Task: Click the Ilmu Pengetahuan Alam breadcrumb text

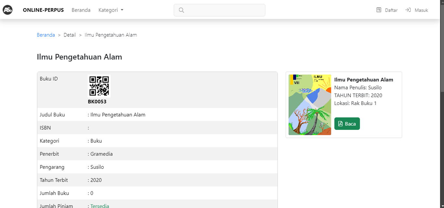Action: pos(111,35)
